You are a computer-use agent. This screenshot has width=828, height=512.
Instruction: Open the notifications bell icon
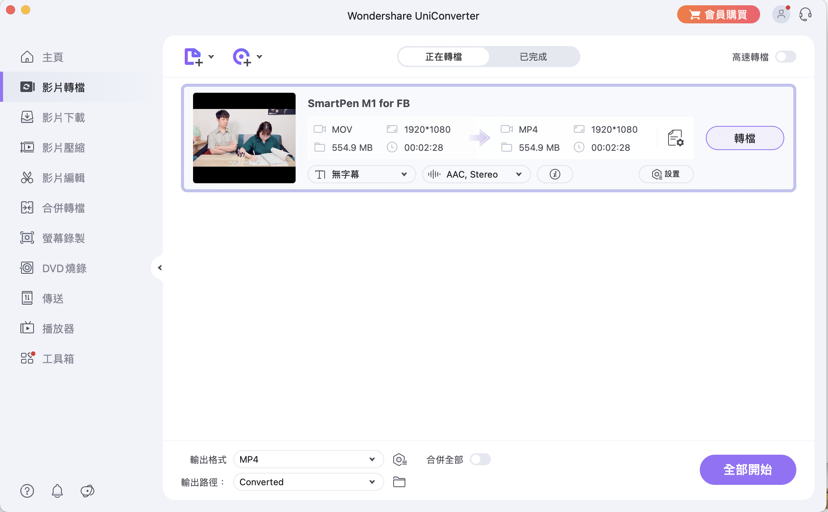(57, 491)
